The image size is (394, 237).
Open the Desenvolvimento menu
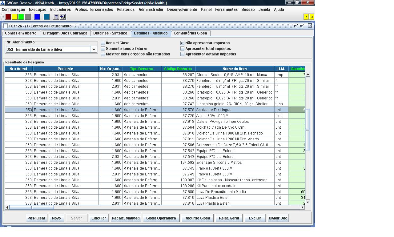[x=182, y=10]
